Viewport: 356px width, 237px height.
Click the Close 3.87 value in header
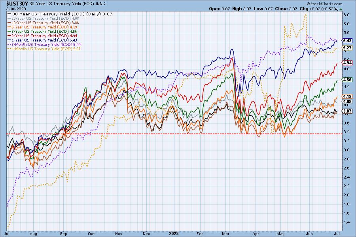(x=286, y=9)
